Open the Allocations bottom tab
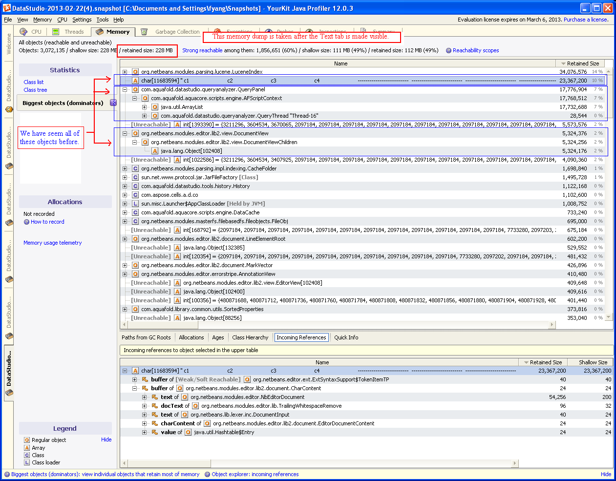The height and width of the screenshot is (481, 616). click(x=191, y=337)
